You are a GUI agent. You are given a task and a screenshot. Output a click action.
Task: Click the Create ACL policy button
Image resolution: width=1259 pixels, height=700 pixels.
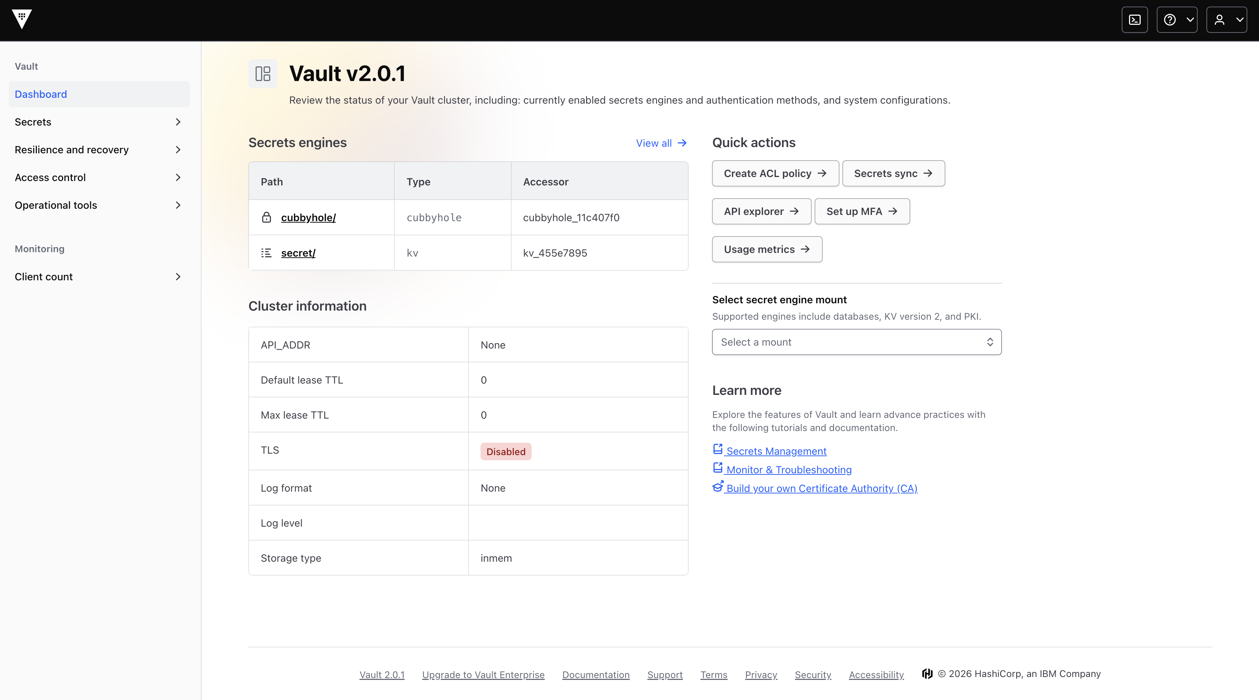pyautogui.click(x=775, y=173)
